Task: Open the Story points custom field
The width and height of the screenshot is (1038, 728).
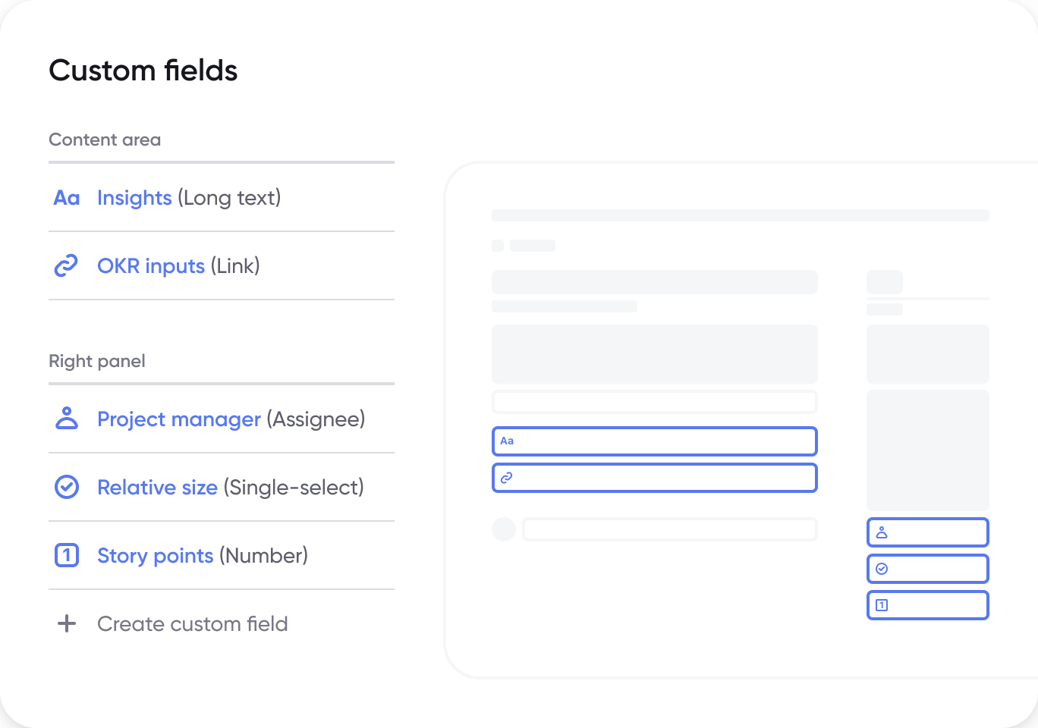Action: pyautogui.click(x=155, y=555)
